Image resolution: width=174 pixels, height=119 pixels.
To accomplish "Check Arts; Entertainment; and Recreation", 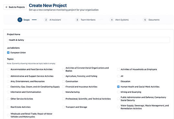I will pos(8,81).
